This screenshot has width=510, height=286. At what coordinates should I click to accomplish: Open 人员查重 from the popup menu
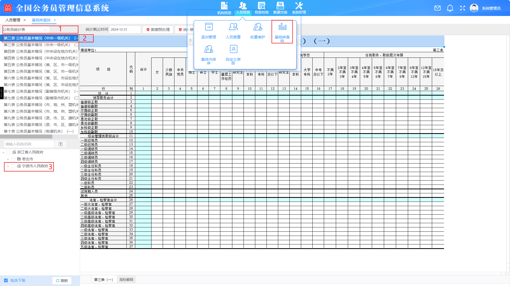233,27
